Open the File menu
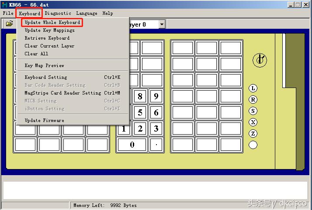This screenshot has width=312, height=210. coord(8,14)
